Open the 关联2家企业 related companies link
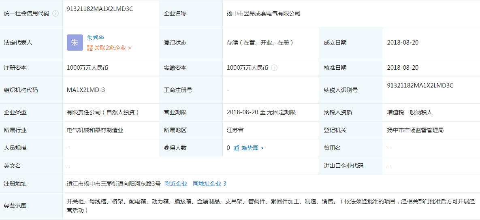The width and height of the screenshot is (480, 220). [x=110, y=48]
